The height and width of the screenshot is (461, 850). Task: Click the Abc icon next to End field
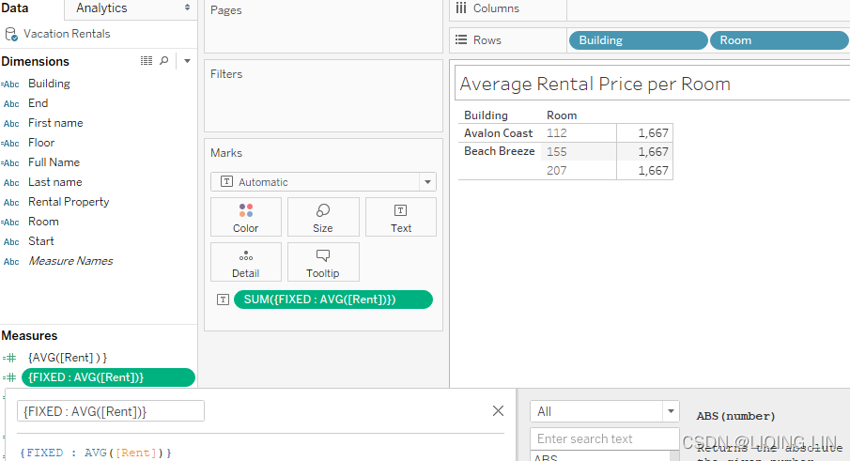(11, 104)
